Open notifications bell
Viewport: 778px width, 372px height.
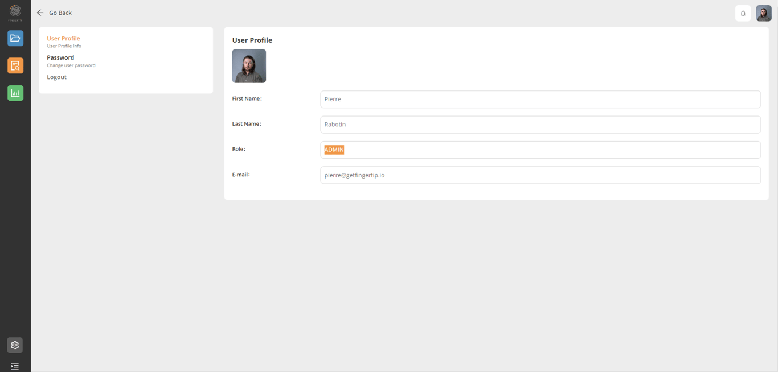pos(743,13)
